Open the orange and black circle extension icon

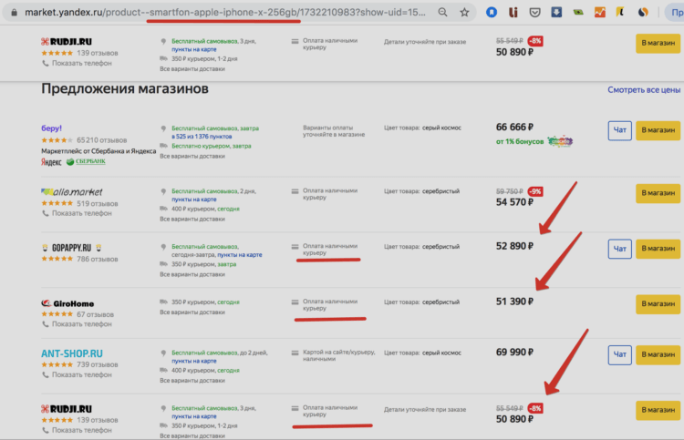click(x=643, y=12)
